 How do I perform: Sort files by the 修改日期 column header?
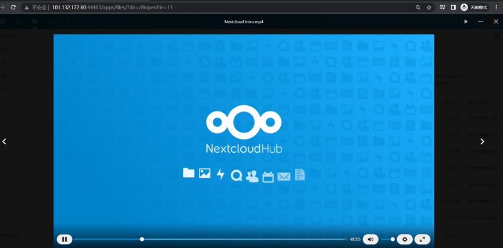(x=478, y=102)
